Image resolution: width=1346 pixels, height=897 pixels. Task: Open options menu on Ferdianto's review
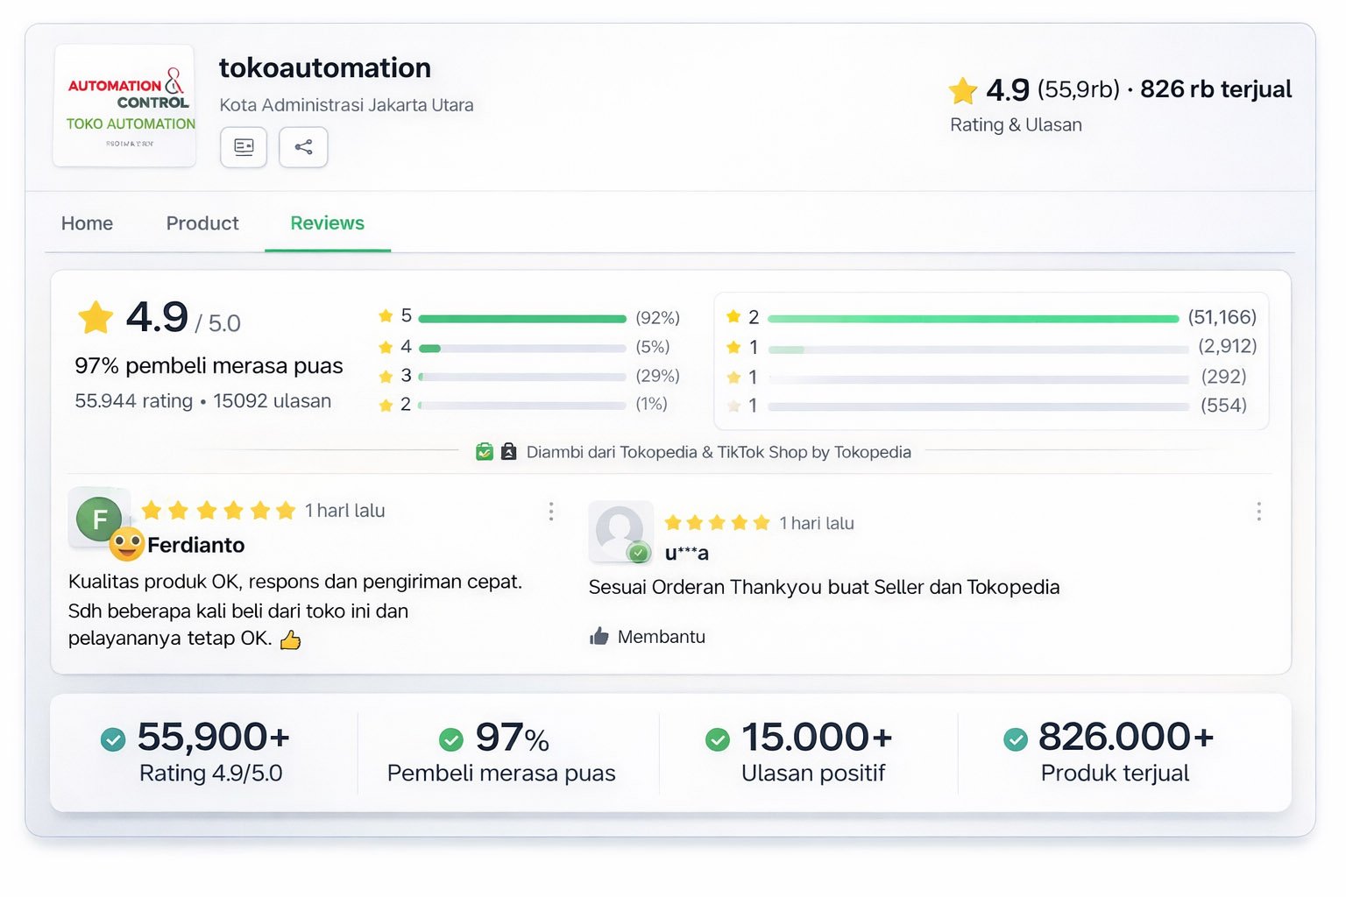coord(551,511)
